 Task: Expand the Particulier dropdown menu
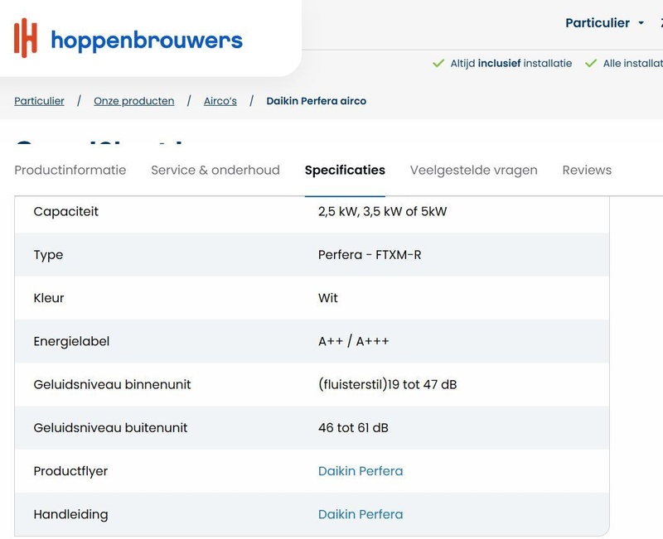point(605,23)
